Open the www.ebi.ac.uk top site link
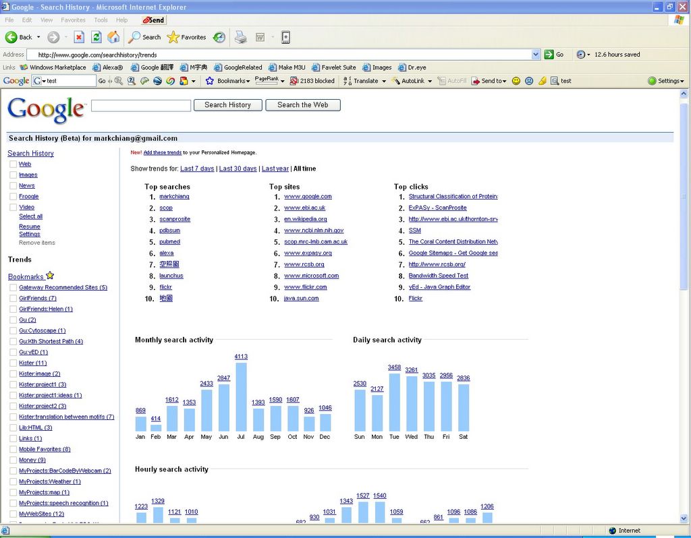The width and height of the screenshot is (691, 538). tap(304, 208)
